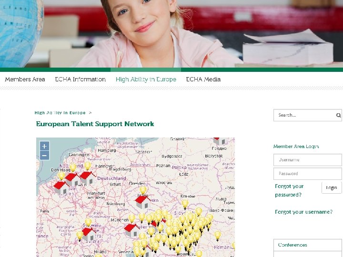Zoom in the map with plus button
Viewport: 343px width, 257px height.
(44, 146)
